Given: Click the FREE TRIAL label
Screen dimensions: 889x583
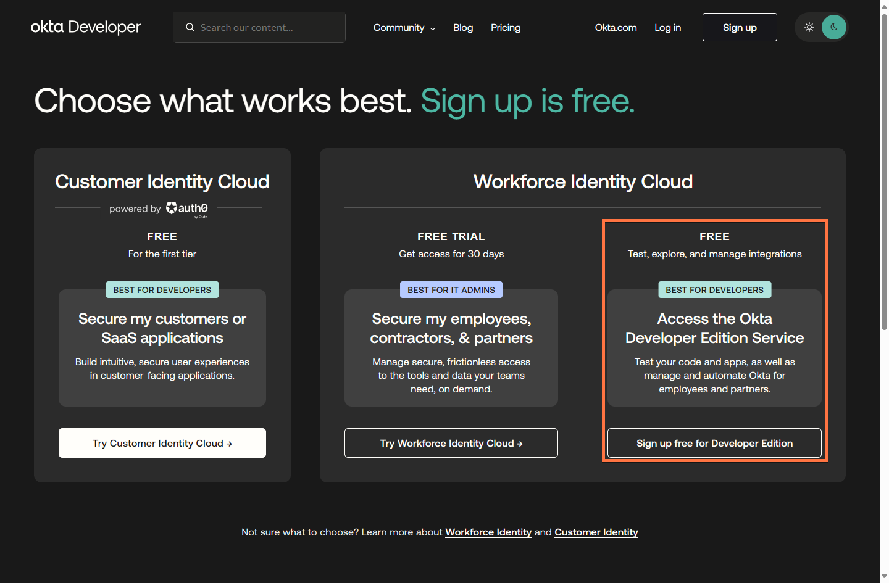Looking at the screenshot, I should (451, 236).
